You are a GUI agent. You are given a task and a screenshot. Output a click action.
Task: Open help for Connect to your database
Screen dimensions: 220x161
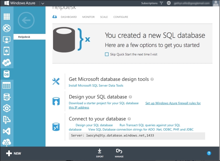click(x=129, y=119)
